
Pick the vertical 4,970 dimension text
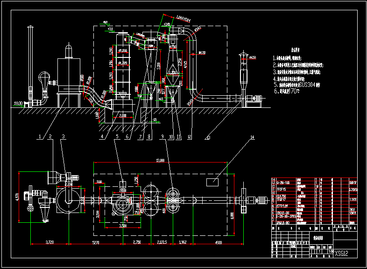click(x=17, y=197)
